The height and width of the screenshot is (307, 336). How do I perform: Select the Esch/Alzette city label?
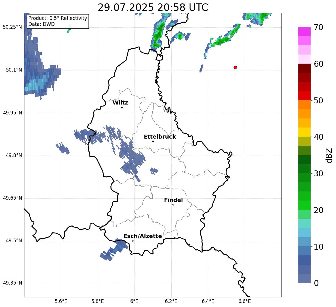click(143, 236)
